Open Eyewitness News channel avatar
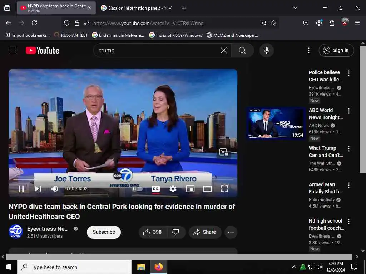This screenshot has height=274, width=366. (x=16, y=232)
